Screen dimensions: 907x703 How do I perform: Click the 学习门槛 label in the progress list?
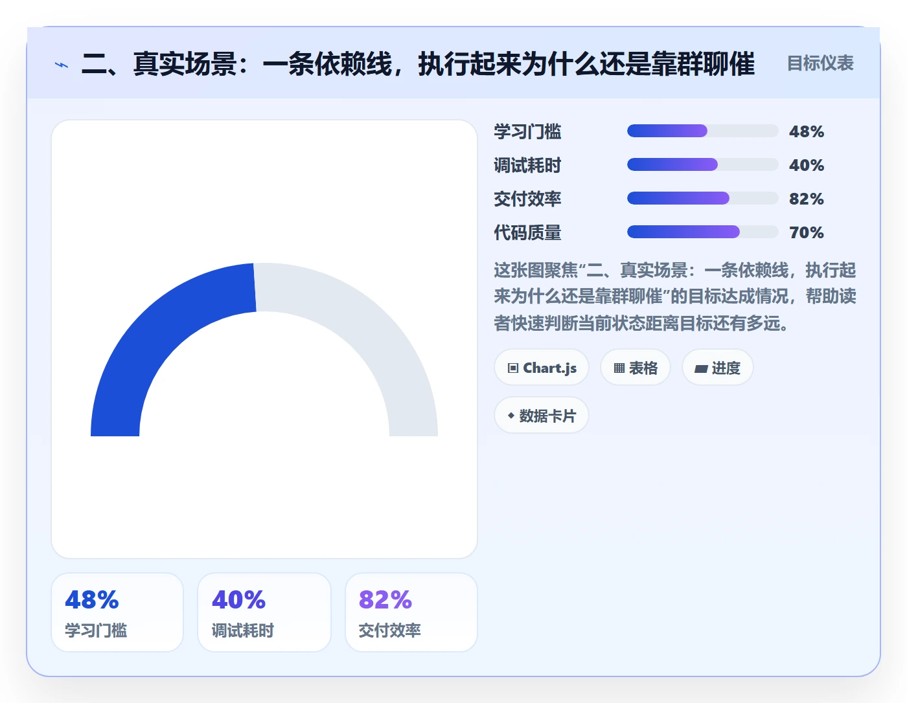point(527,131)
